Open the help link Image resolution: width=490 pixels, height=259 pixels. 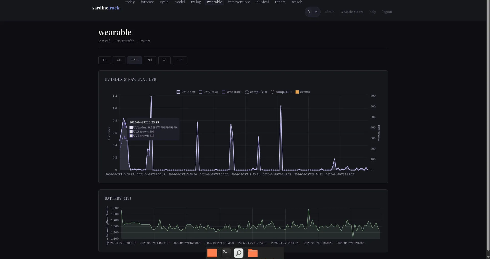point(373,12)
